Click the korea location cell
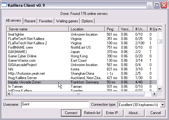169x120 pixels. (x=75, y=69)
